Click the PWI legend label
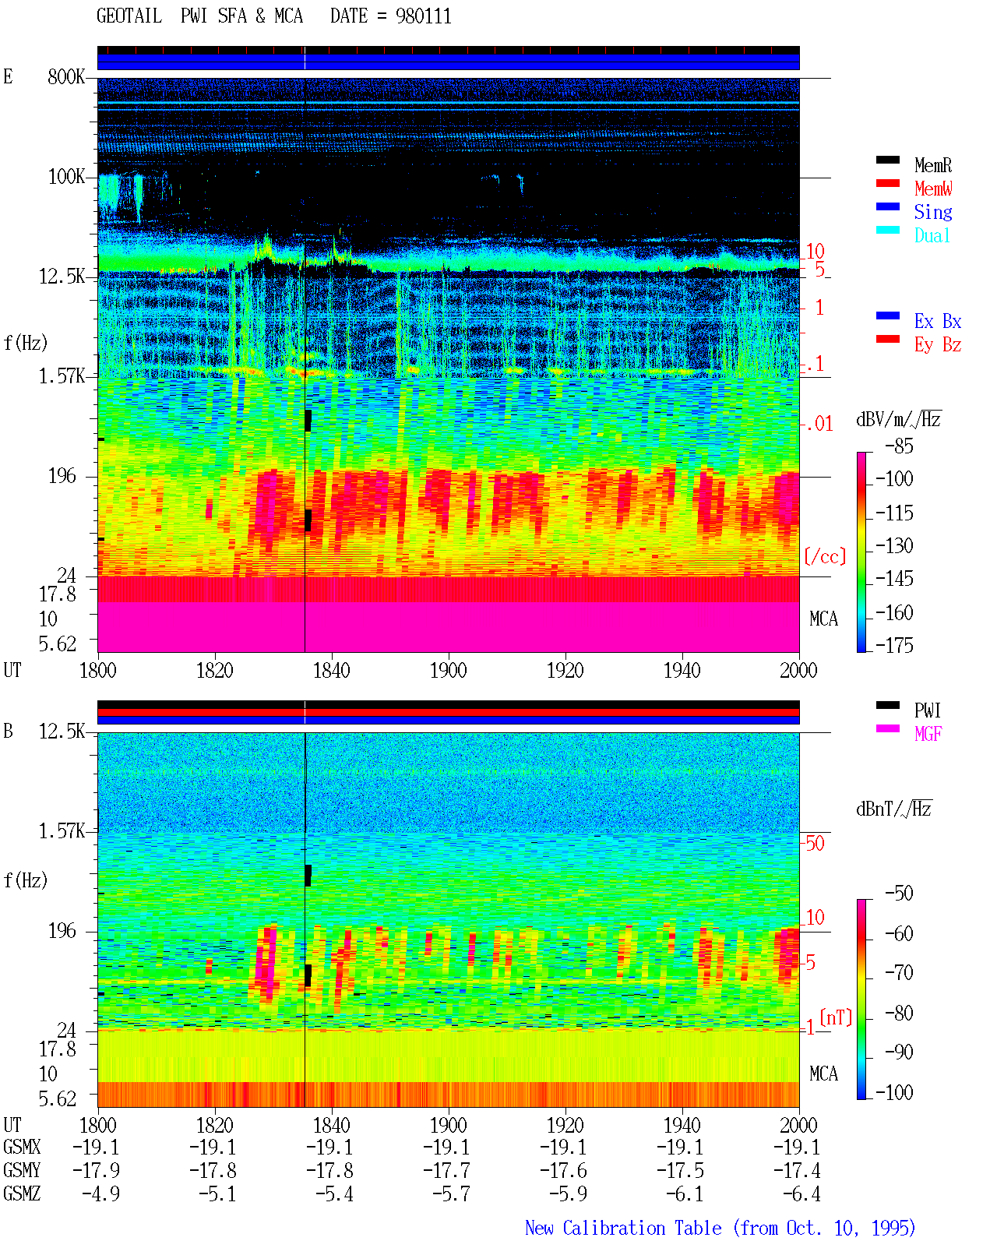Viewport: 997px width, 1241px height. 928,710
